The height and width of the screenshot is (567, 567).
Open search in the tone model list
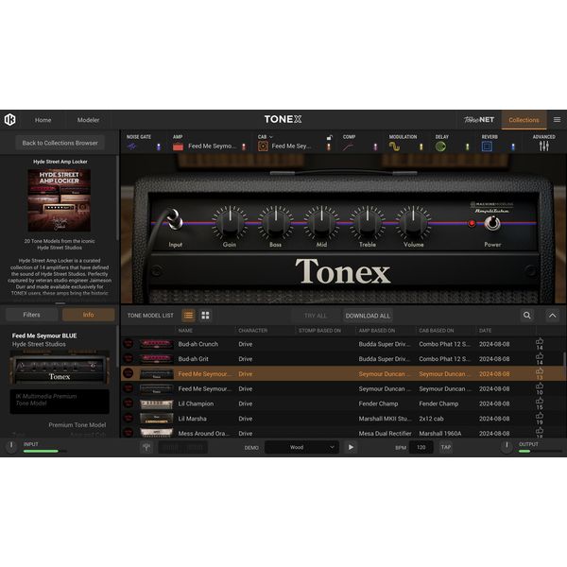pos(527,316)
